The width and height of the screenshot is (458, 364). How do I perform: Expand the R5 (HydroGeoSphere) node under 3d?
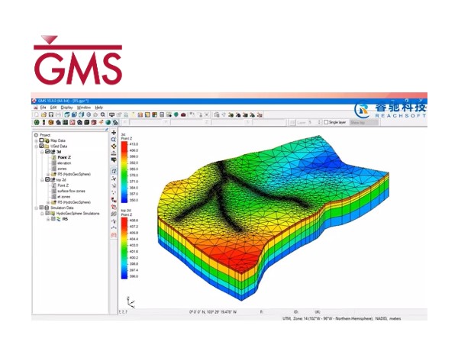click(x=47, y=174)
